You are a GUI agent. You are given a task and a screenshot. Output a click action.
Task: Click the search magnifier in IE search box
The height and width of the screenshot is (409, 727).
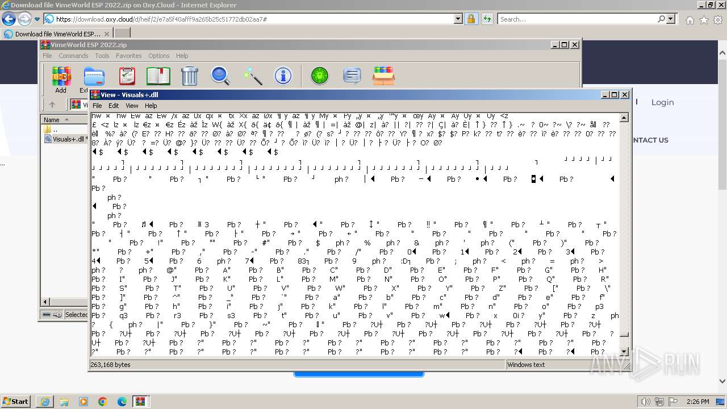[661, 19]
